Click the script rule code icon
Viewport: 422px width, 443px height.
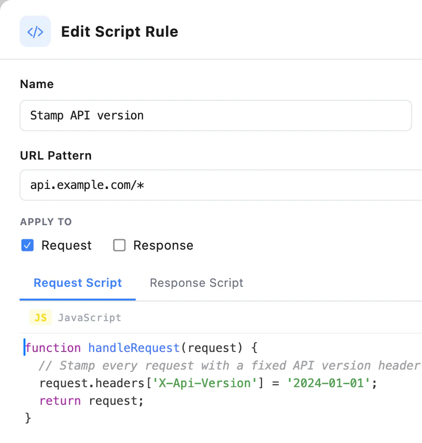[35, 31]
